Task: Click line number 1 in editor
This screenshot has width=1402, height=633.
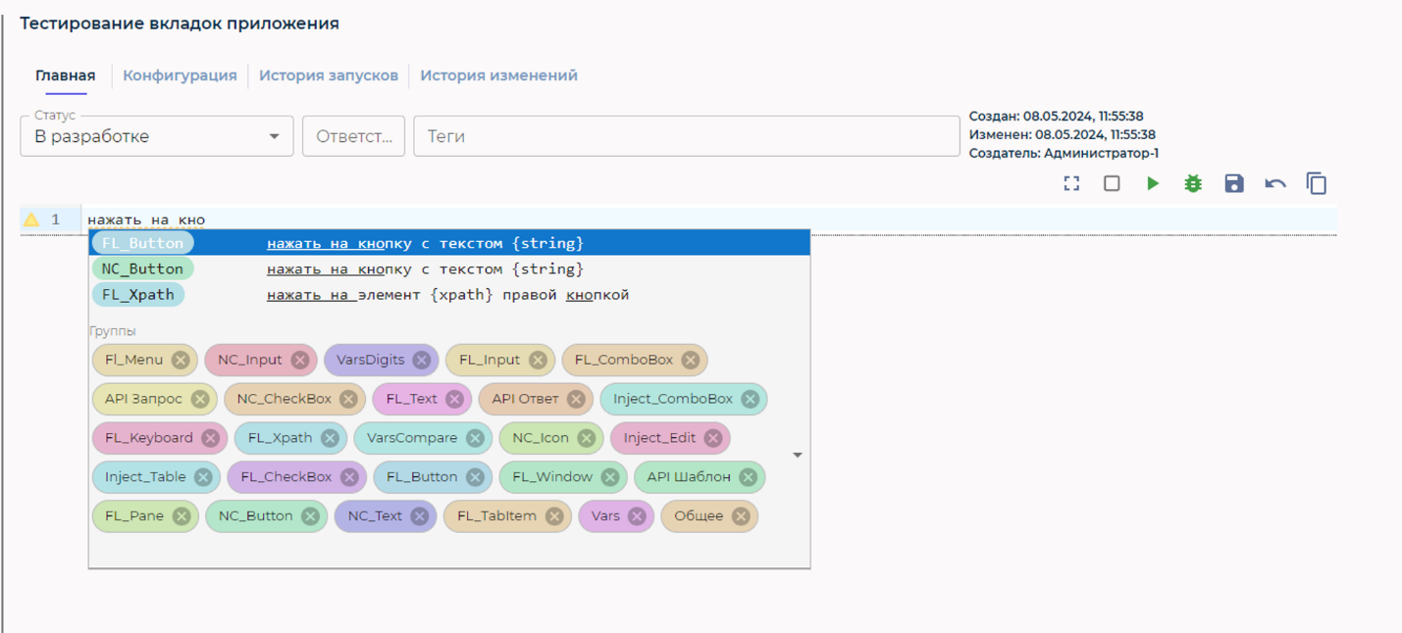Action: (56, 219)
